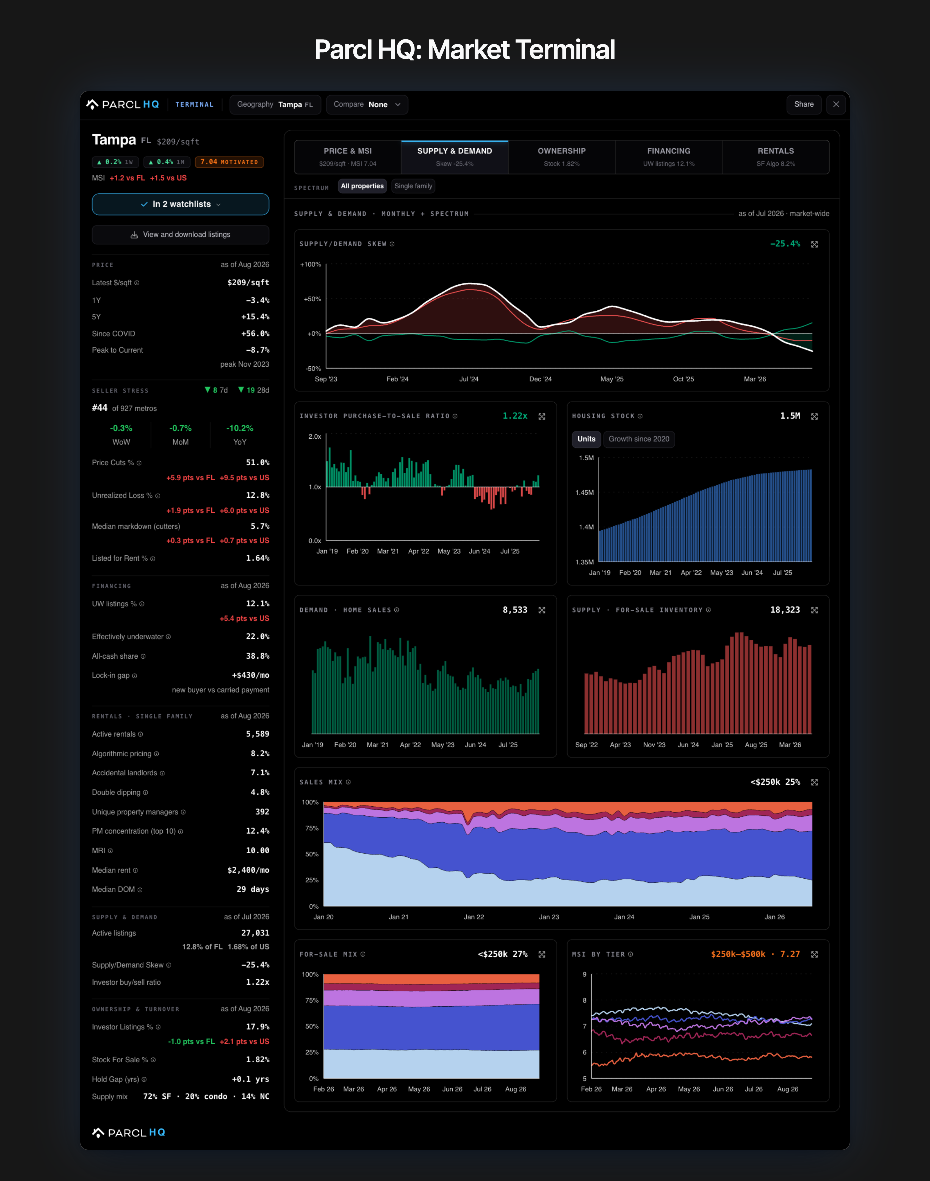The width and height of the screenshot is (930, 1181).
Task: Click View and download listings
Action: pos(180,235)
